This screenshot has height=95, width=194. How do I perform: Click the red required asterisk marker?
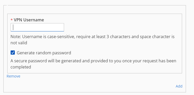point(12,20)
